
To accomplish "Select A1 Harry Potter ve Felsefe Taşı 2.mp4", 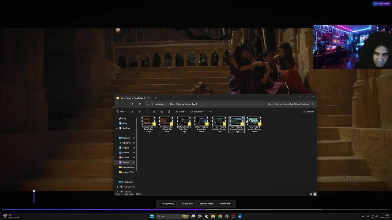I will pyautogui.click(x=166, y=125).
